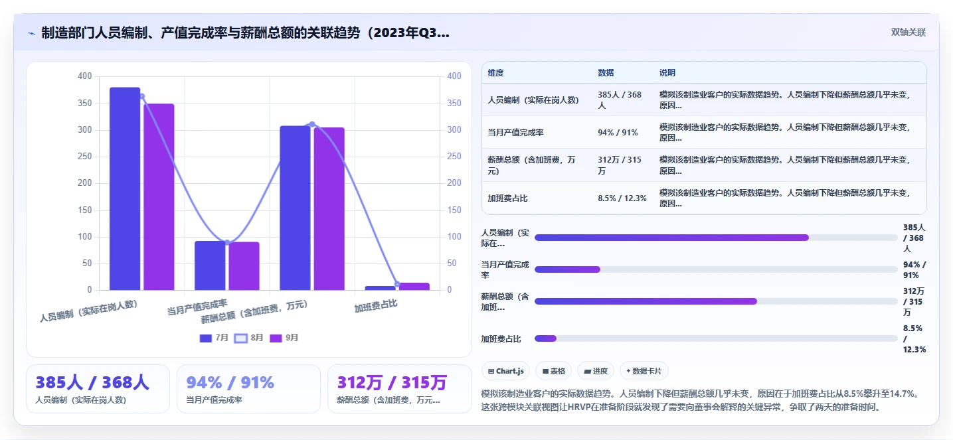Click the 9月 bar for 加班费占比

coord(414,287)
